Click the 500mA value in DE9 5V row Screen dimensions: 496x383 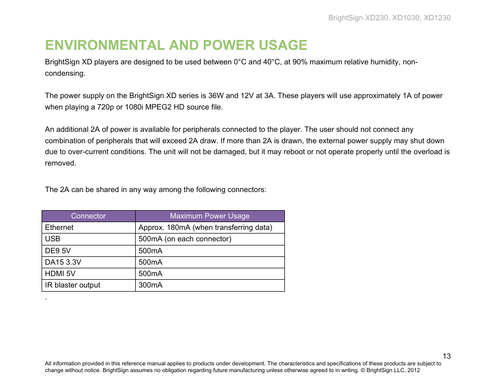[x=210, y=251]
